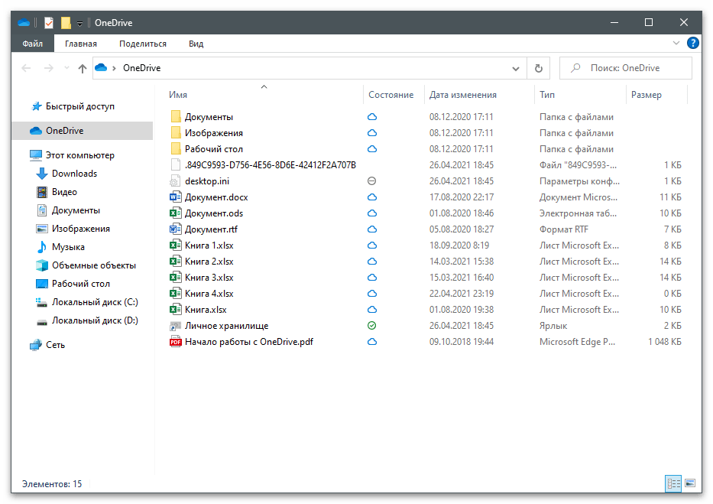This screenshot has width=713, height=504.
Task: Open Музыка in the navigation pane
Action: click(68, 247)
